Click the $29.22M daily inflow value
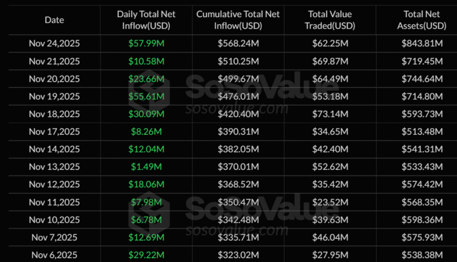 (146, 255)
